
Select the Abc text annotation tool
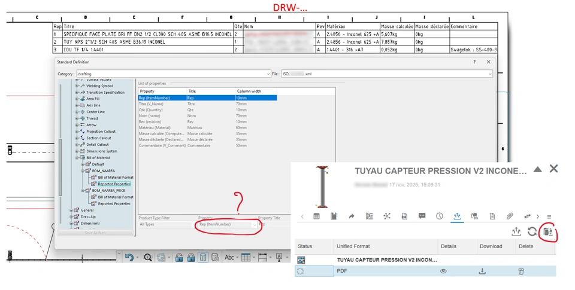(x=229, y=257)
